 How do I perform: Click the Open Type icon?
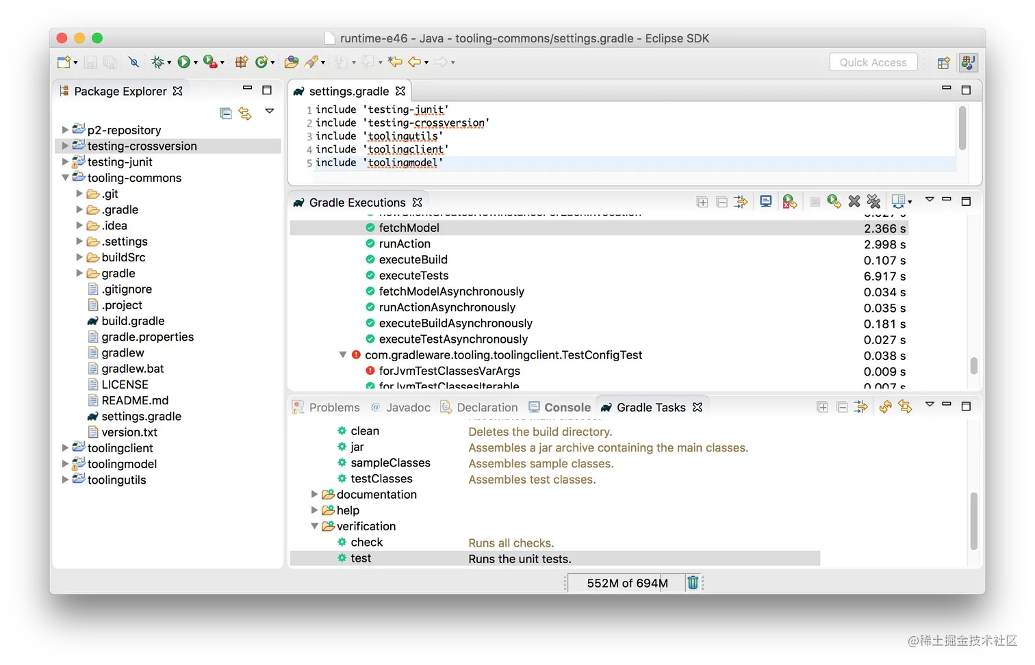[x=292, y=62]
